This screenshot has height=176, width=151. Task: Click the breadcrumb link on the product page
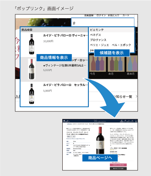[69, 124]
